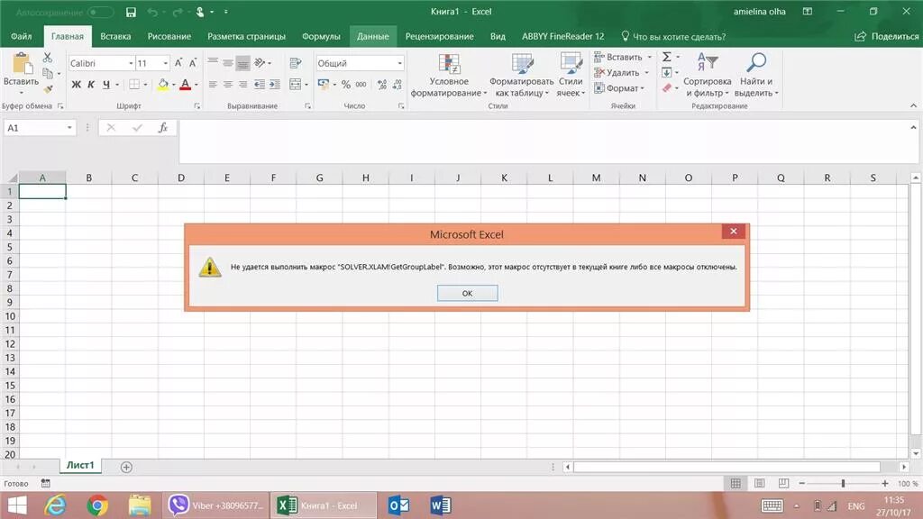923x519 pixels.
Task: Align cell text left
Action: click(x=213, y=85)
